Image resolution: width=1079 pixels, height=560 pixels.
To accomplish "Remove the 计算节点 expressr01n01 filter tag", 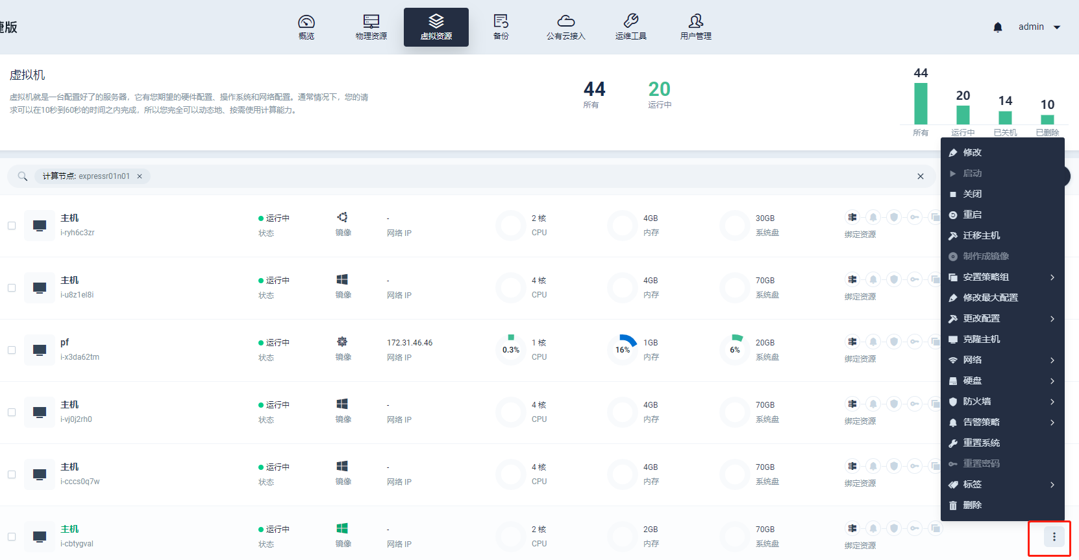I will click(x=140, y=176).
